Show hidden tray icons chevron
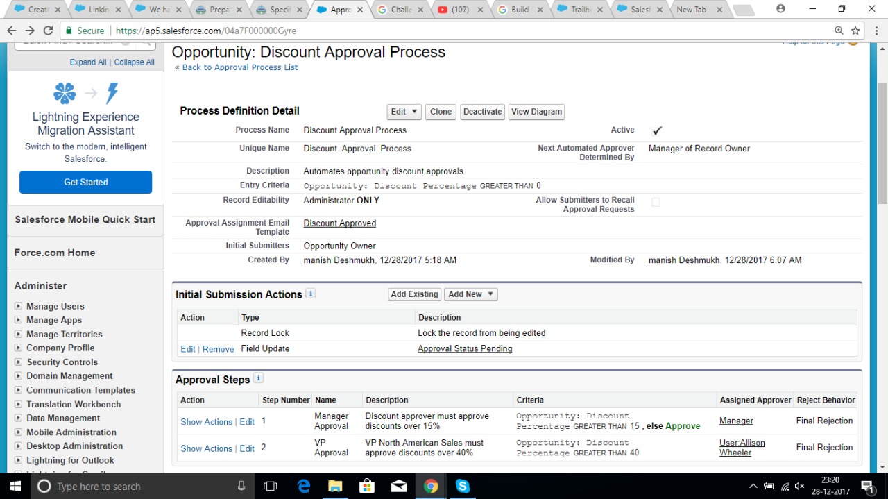888x499 pixels. [x=753, y=487]
